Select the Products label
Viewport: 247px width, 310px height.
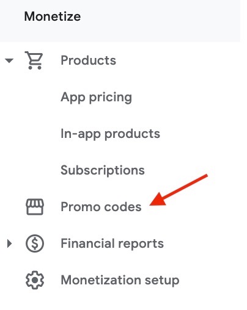[88, 60]
